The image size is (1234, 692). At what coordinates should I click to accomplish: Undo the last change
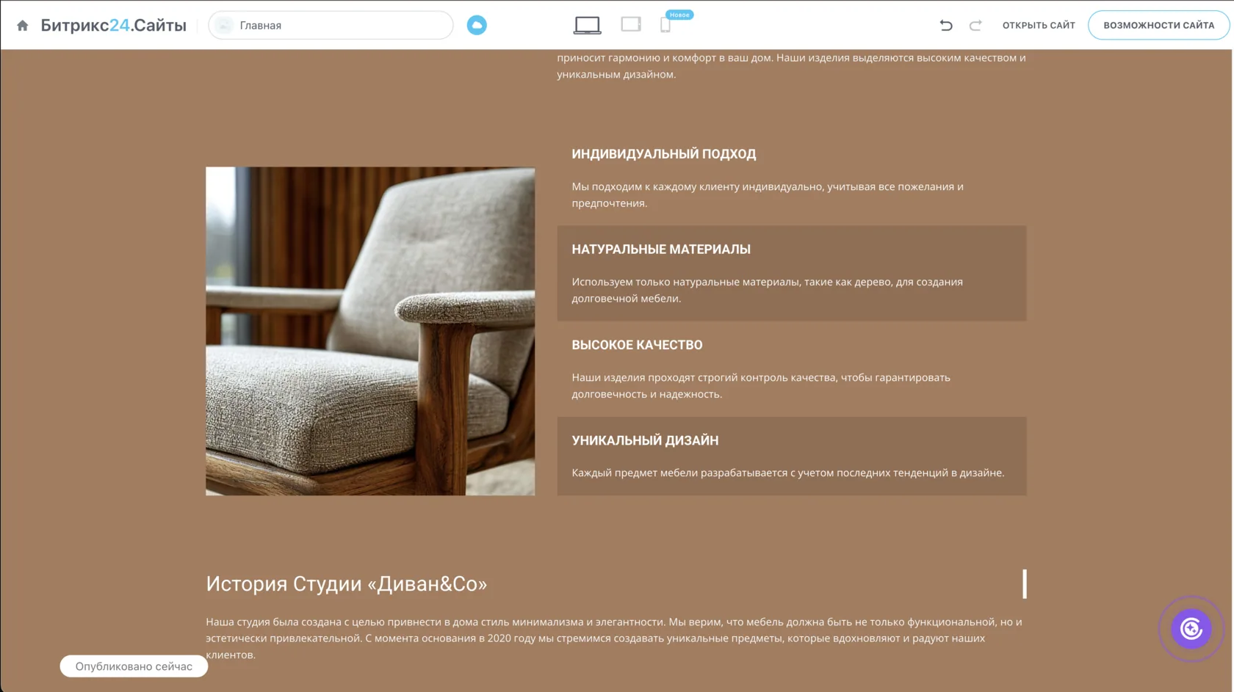click(946, 25)
